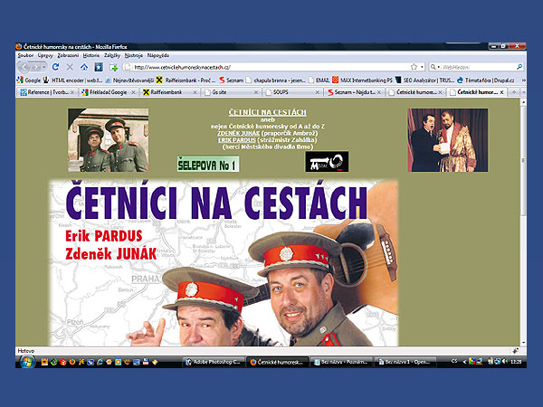This screenshot has width=543, height=407.
Task: Open the Úpravy menu
Action: (x=45, y=55)
